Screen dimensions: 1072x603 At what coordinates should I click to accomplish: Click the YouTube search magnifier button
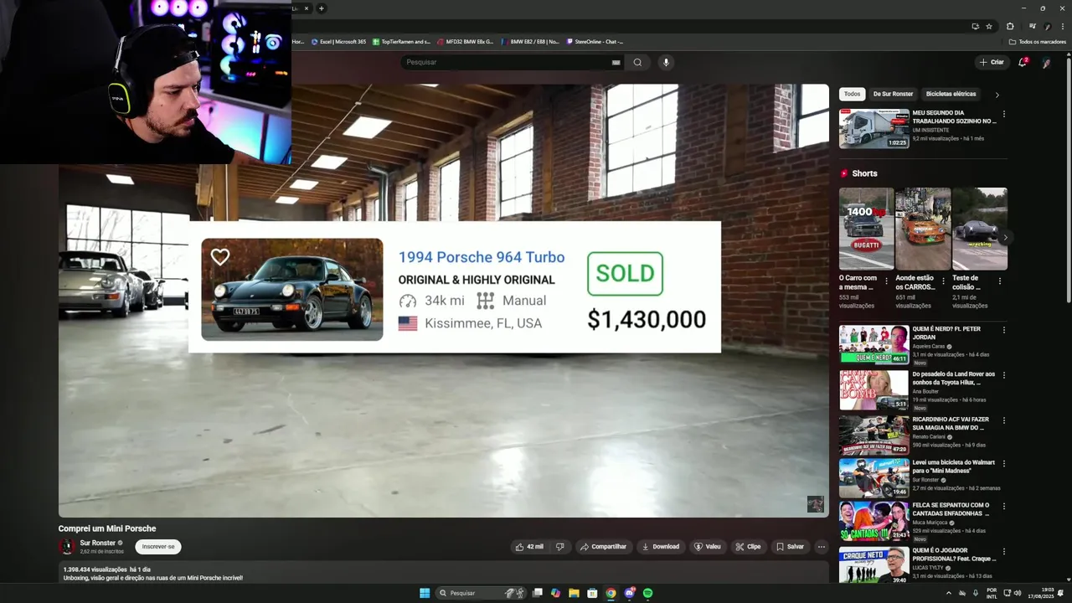click(x=637, y=62)
